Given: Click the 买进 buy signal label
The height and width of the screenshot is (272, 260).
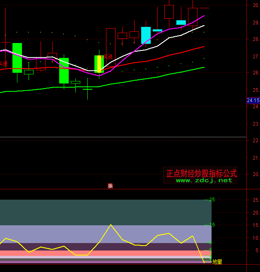Looking at the screenshot, I should pyautogui.click(x=107, y=57).
